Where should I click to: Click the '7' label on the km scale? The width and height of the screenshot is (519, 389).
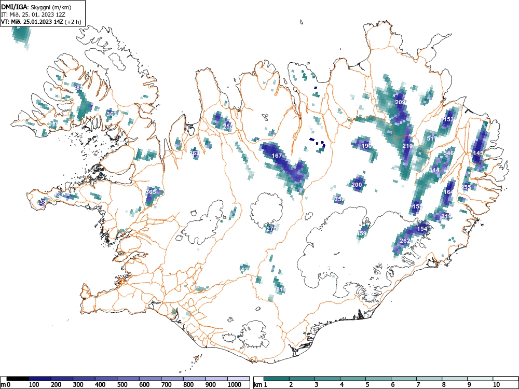[x=418, y=385]
